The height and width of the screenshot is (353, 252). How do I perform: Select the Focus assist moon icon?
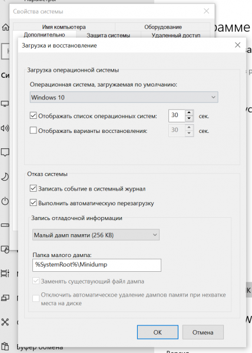(x=5, y=177)
